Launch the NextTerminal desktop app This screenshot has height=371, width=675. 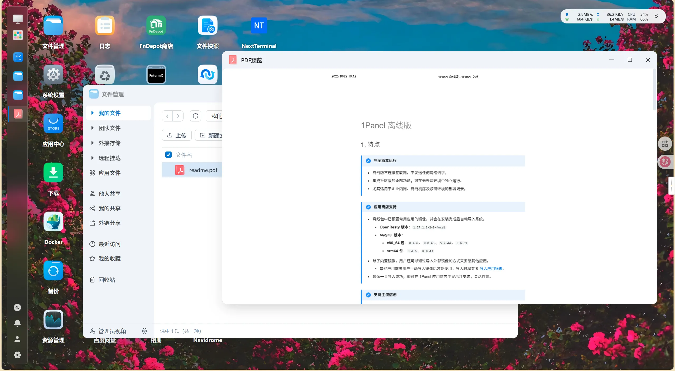coord(259,26)
